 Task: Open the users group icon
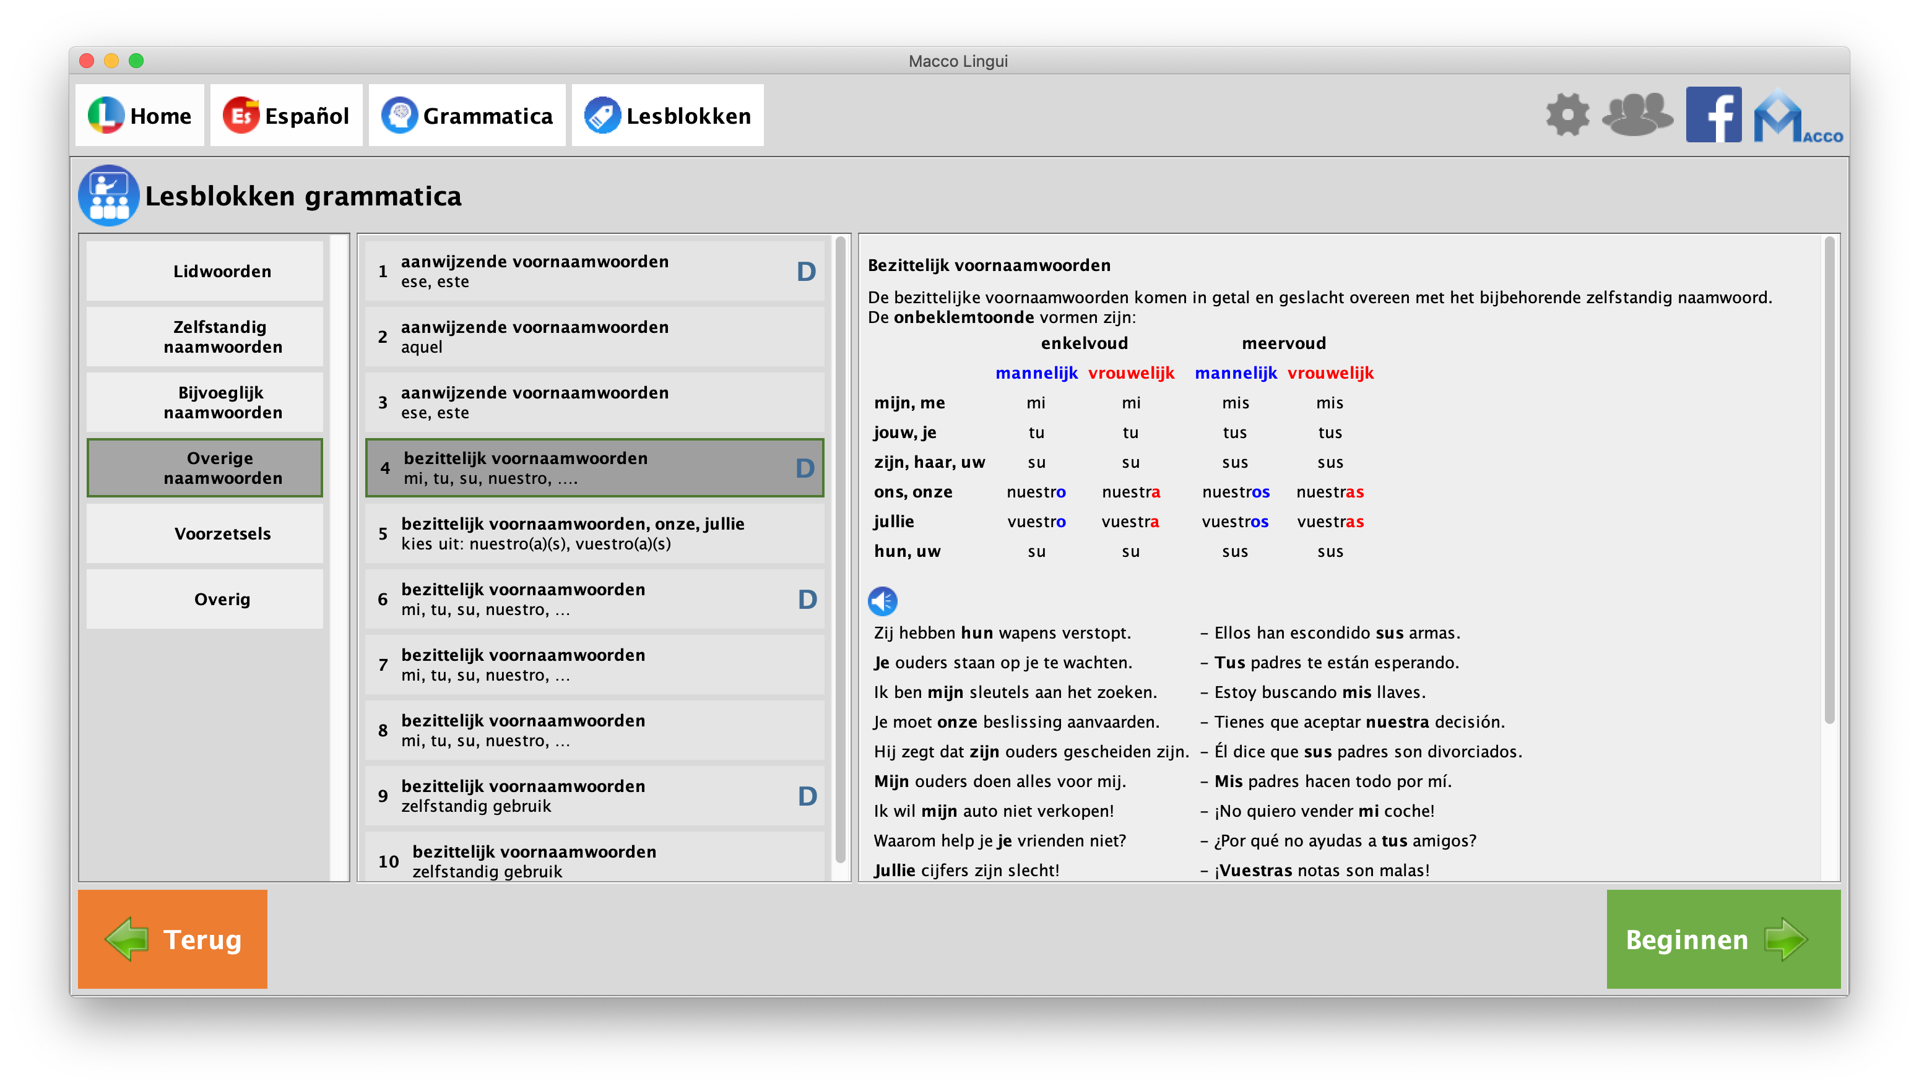click(1637, 115)
